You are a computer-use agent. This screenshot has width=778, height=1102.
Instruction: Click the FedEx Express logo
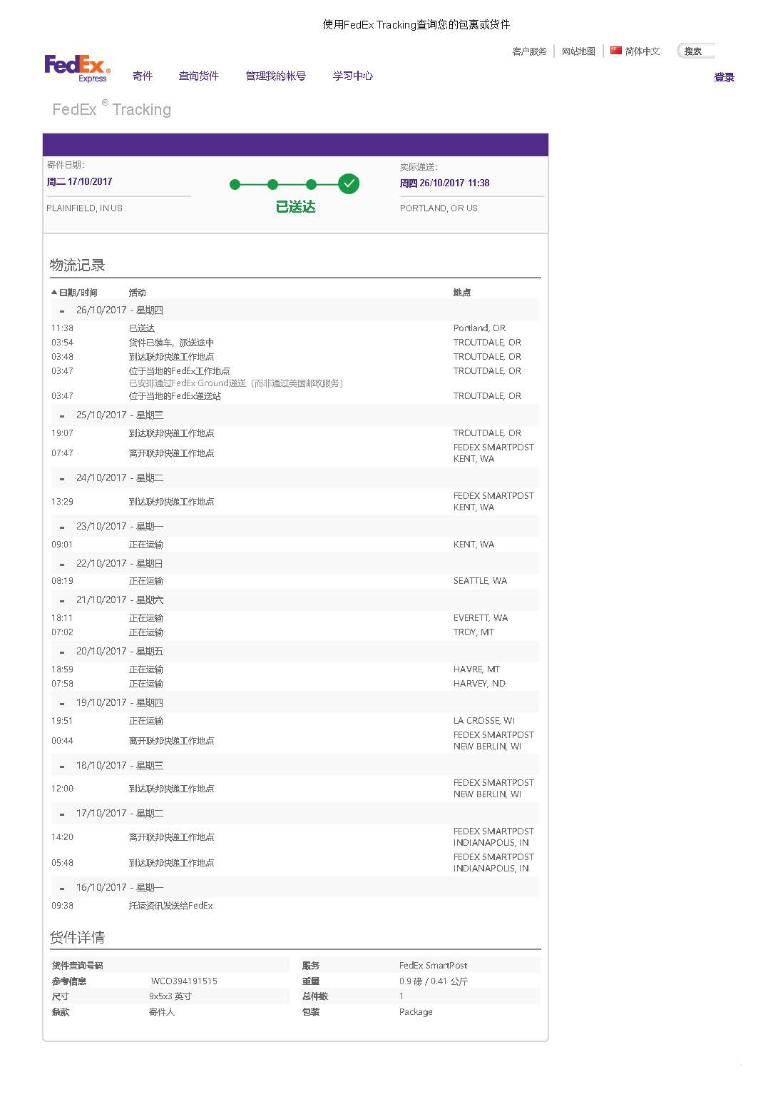pos(78,69)
